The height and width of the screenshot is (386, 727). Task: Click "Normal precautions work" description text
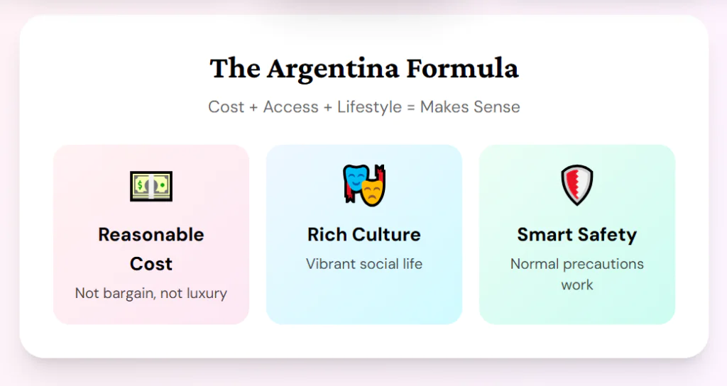577,274
